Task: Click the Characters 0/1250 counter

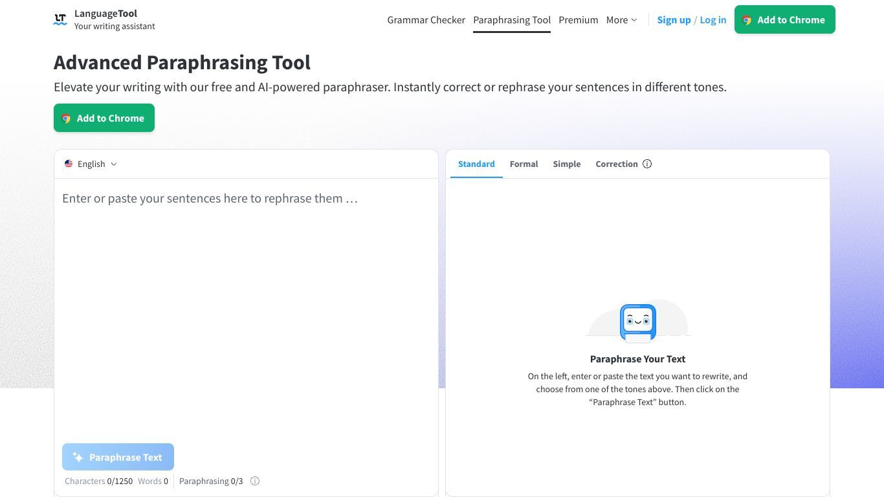Action: pos(98,481)
